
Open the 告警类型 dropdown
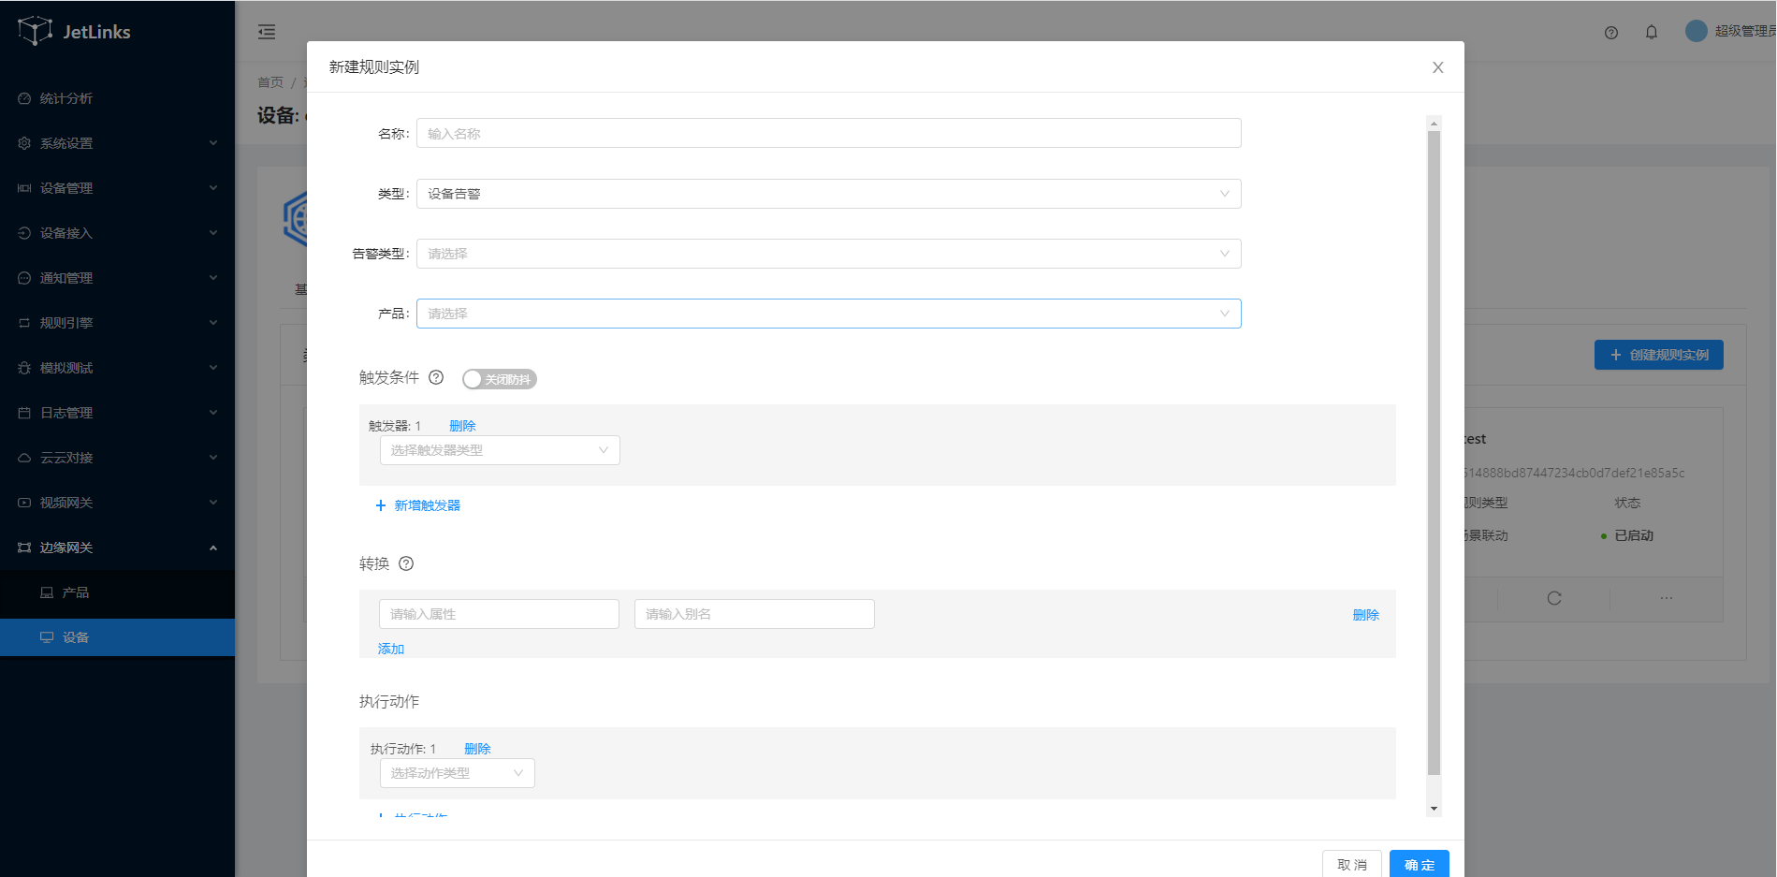coord(828,254)
